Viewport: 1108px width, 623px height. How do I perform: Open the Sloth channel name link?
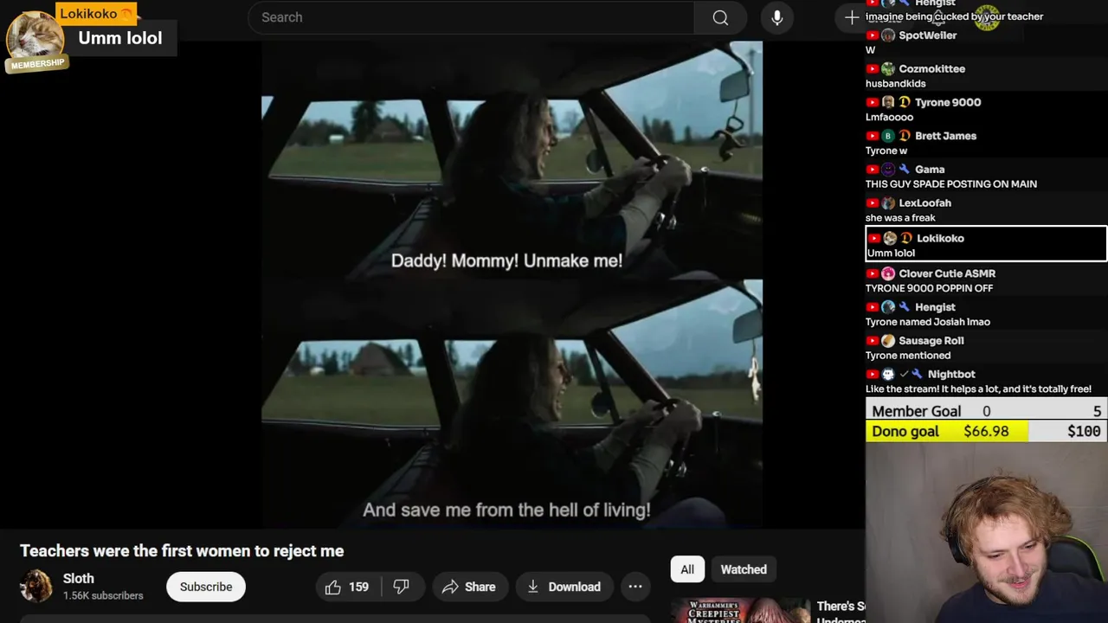[x=78, y=578]
